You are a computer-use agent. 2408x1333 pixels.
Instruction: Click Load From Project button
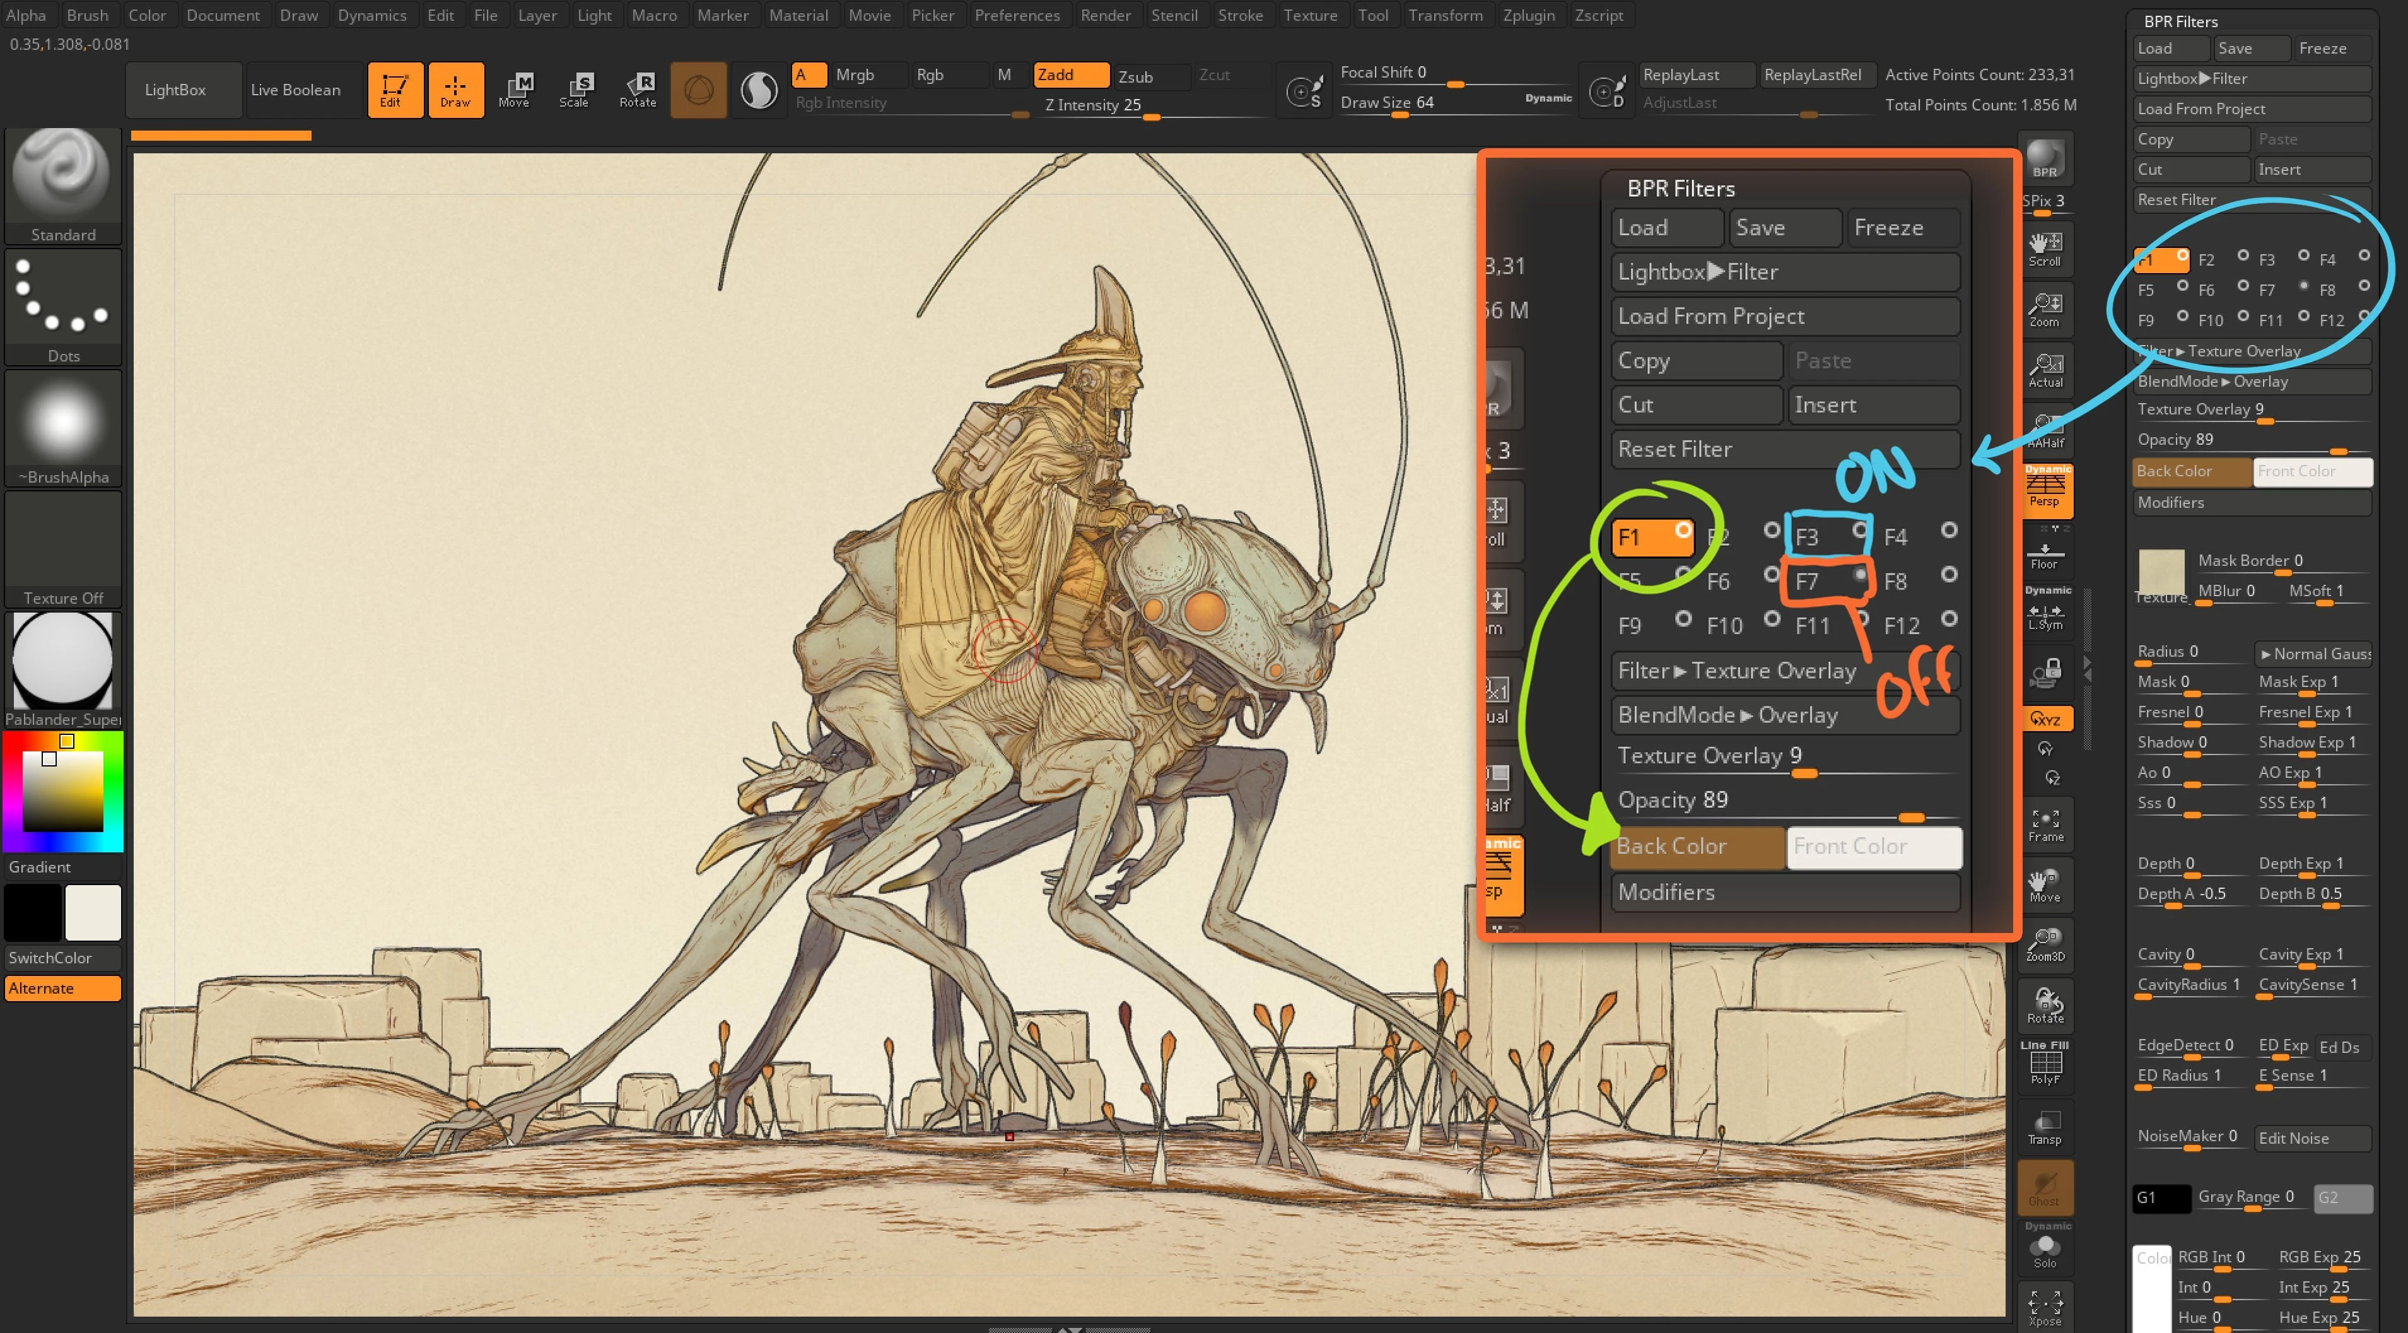pyautogui.click(x=2252, y=109)
